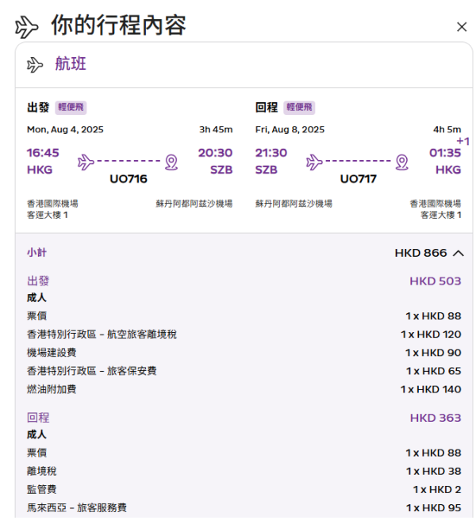This screenshot has width=476, height=524.
Task: Click the outbound flight airplane icon near HKG
Action: click(86, 162)
